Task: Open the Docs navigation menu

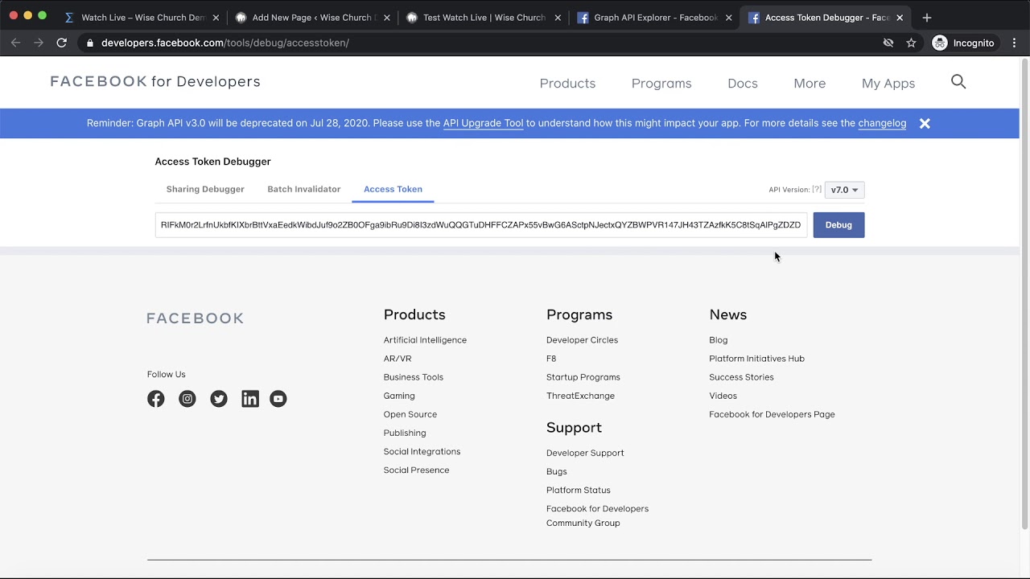Action: coord(743,84)
